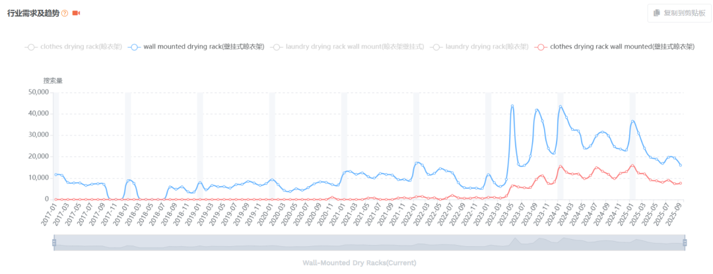
Task: Click the 50,000 y-axis label
Action: pos(38,92)
